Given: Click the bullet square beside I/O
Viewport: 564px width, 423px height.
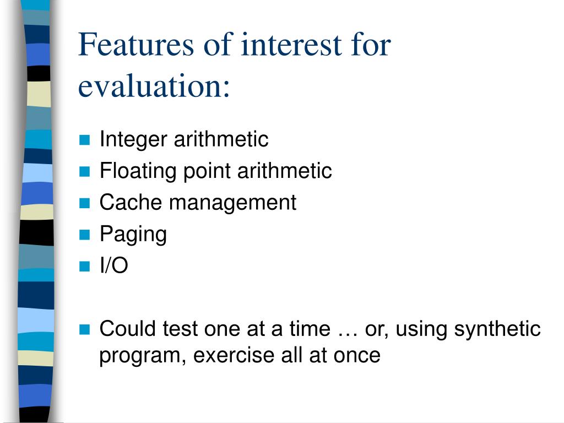Looking at the screenshot, I should [84, 266].
